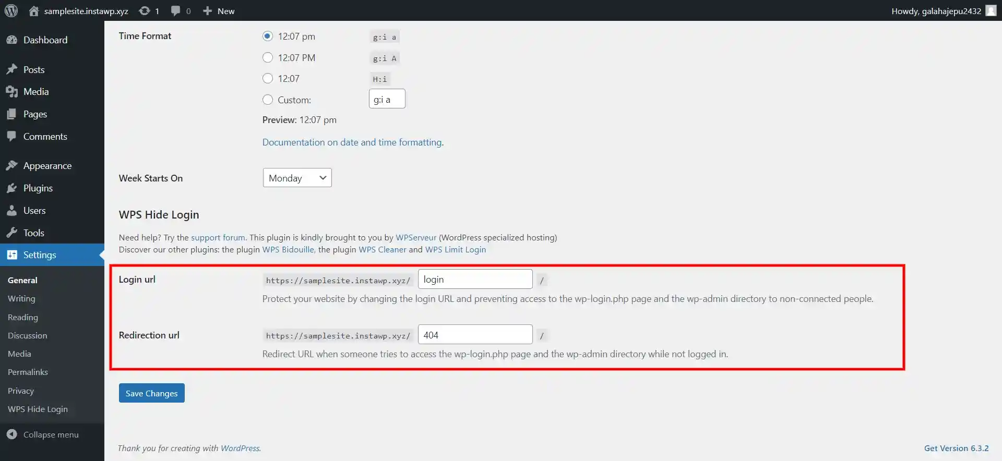Go to Posts in the sidebar
The image size is (1002, 461).
(52, 69)
